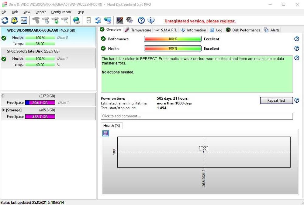Viewport: 304px width, 205px height.
Task: Click the 'Click to add comment' field
Action: [x=197, y=116]
